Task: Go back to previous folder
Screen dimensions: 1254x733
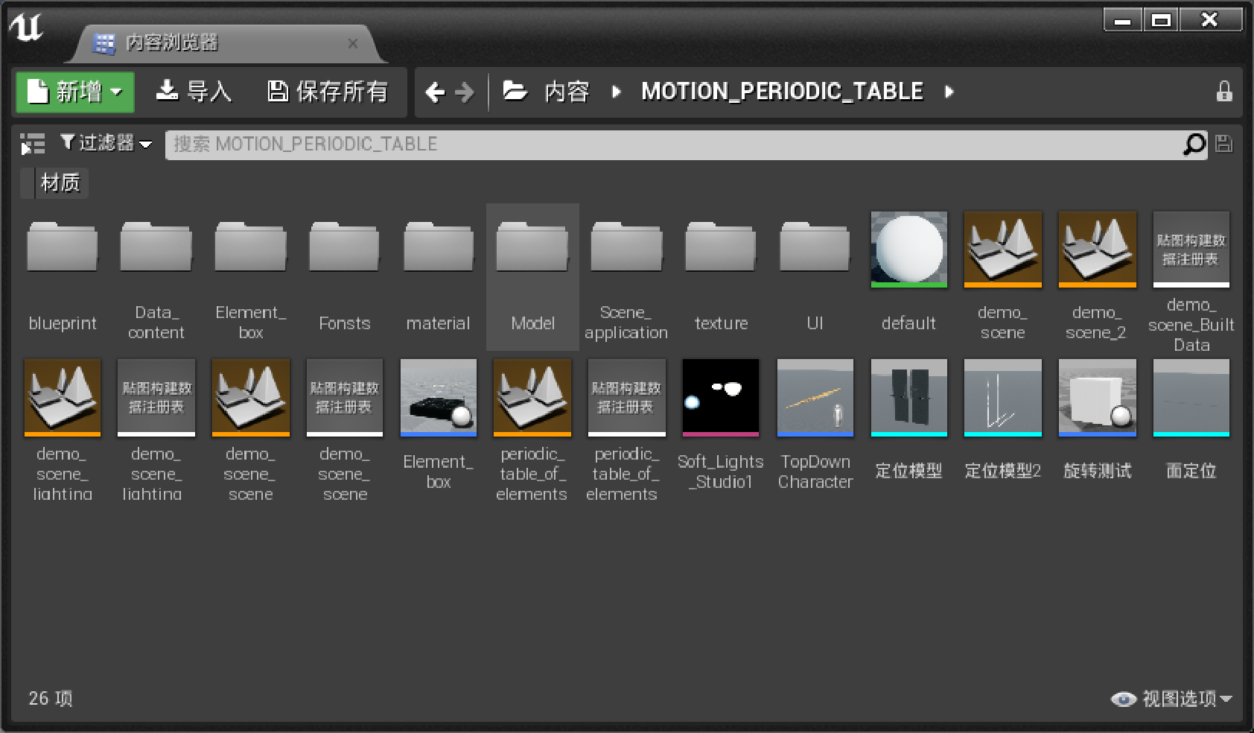Action: pyautogui.click(x=435, y=92)
